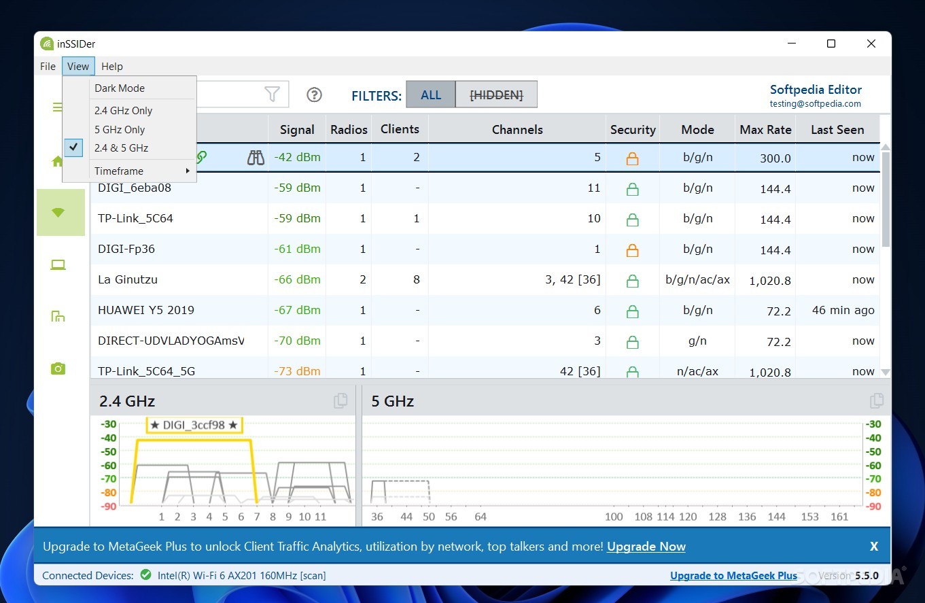Click the 46 min ago last seen cell
Viewport: 925px width, 603px height.
coord(843,311)
